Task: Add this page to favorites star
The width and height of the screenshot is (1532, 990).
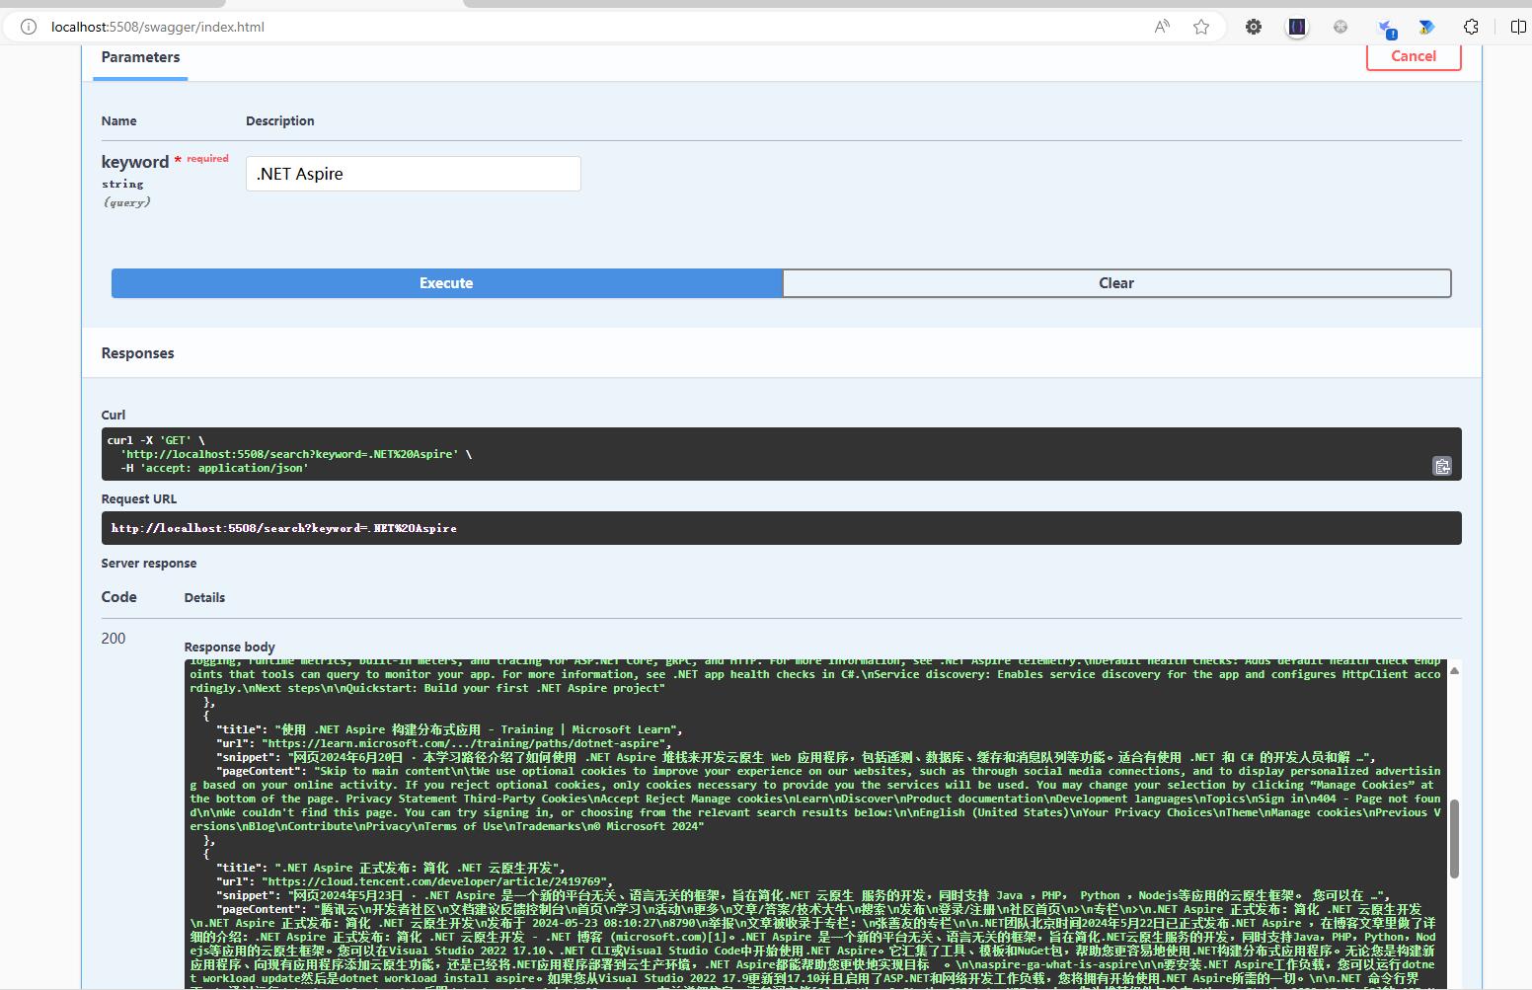Action: tap(1201, 27)
